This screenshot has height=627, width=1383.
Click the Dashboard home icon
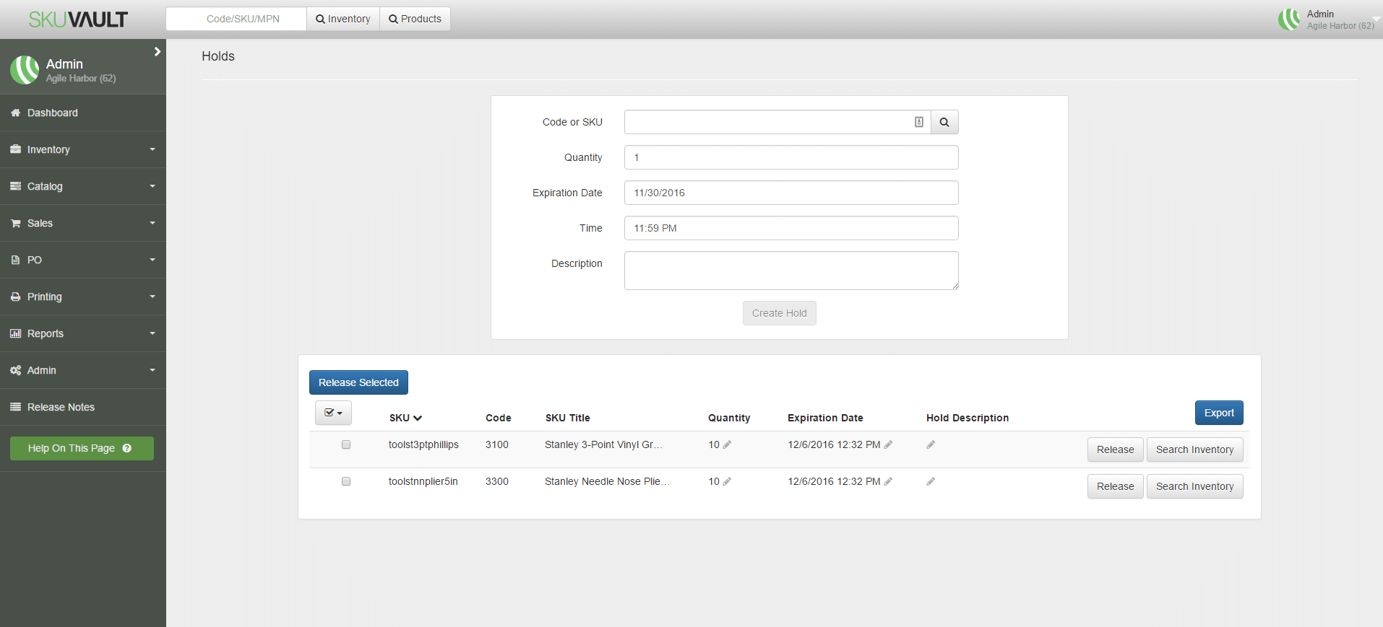(x=15, y=113)
